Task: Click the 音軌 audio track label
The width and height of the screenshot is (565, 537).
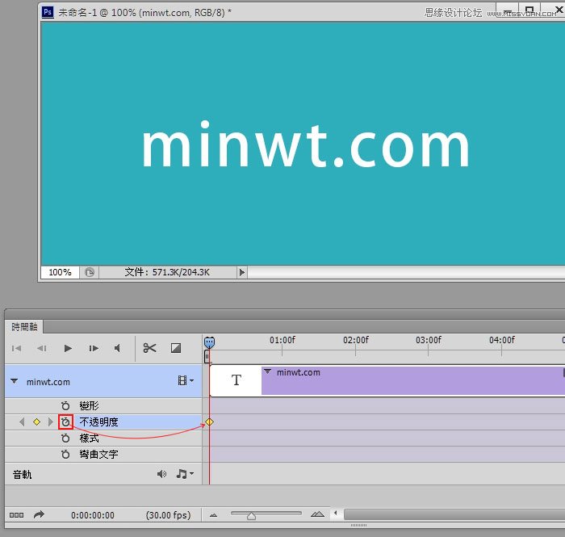Action: tap(23, 475)
